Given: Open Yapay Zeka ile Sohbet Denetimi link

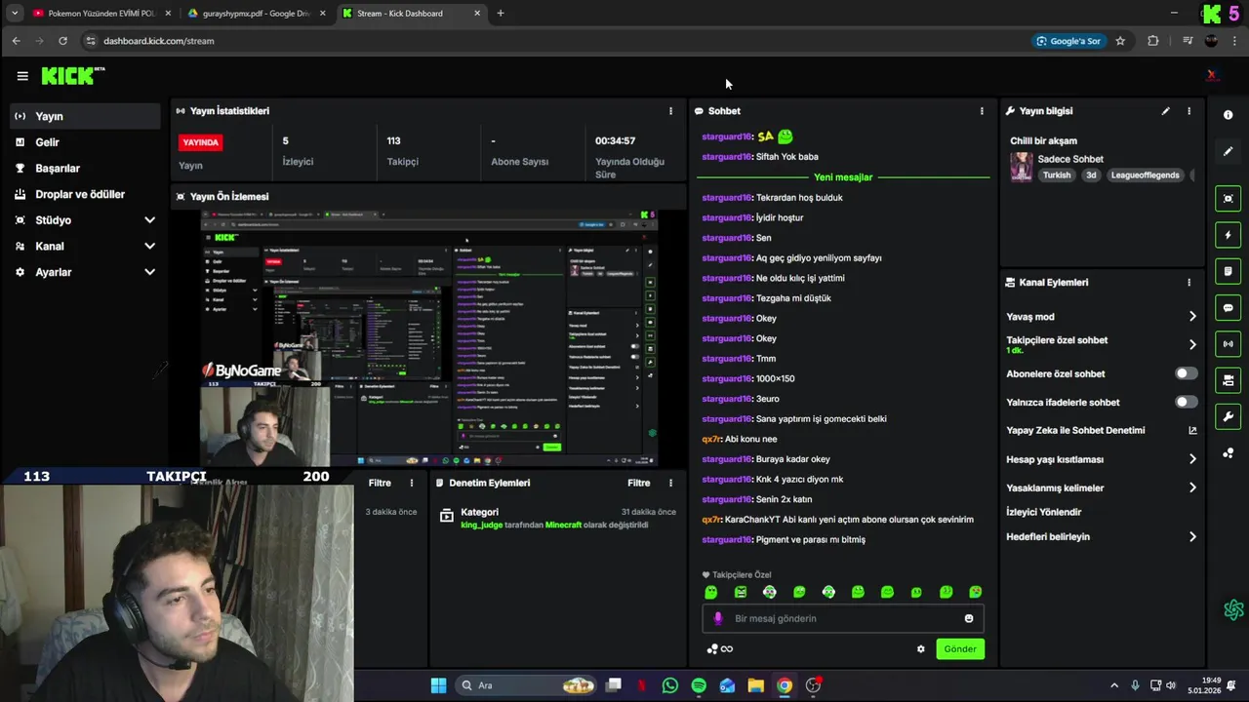Looking at the screenshot, I should [1102, 430].
